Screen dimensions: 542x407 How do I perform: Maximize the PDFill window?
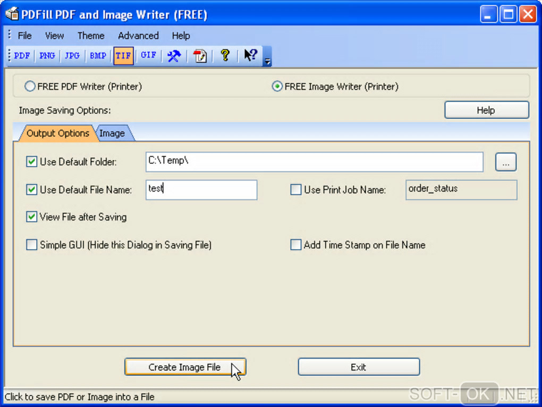[508, 14]
